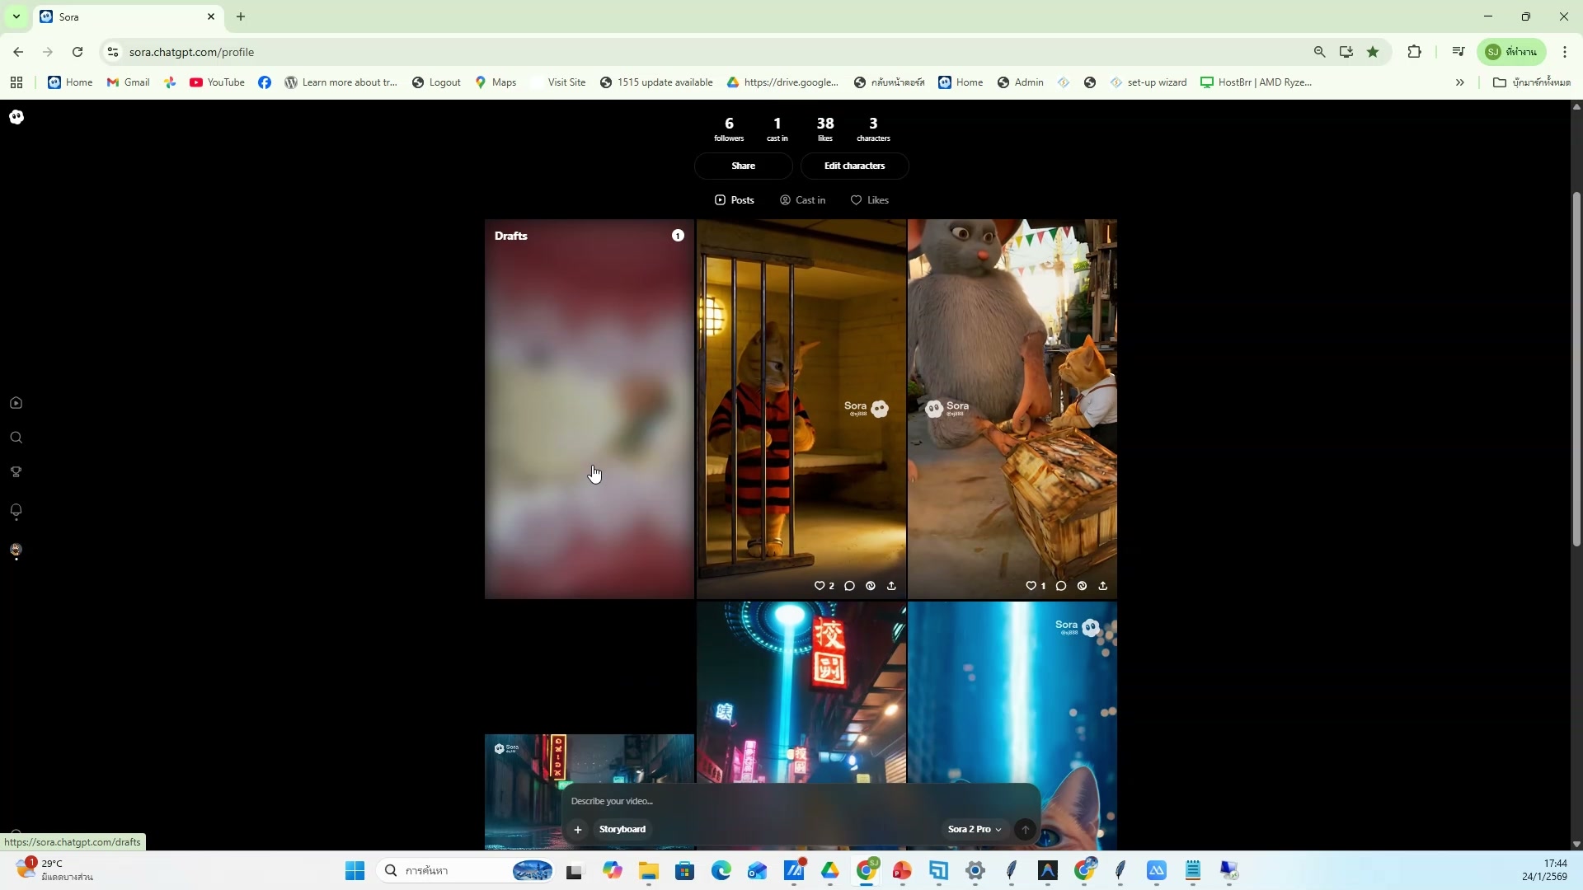This screenshot has height=890, width=1583.
Task: Click the Share profile button
Action: pyautogui.click(x=743, y=166)
